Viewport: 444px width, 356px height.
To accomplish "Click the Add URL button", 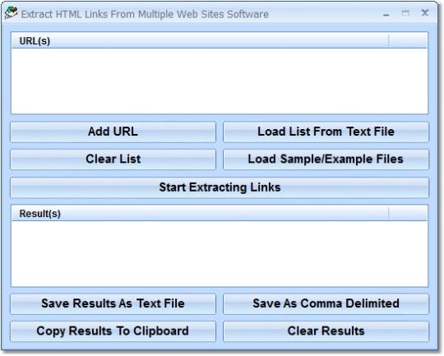I will [113, 132].
